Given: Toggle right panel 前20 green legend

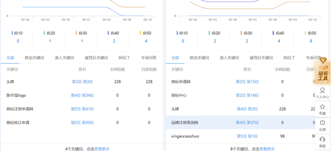Looking at the screenshot, I should 214,33.
